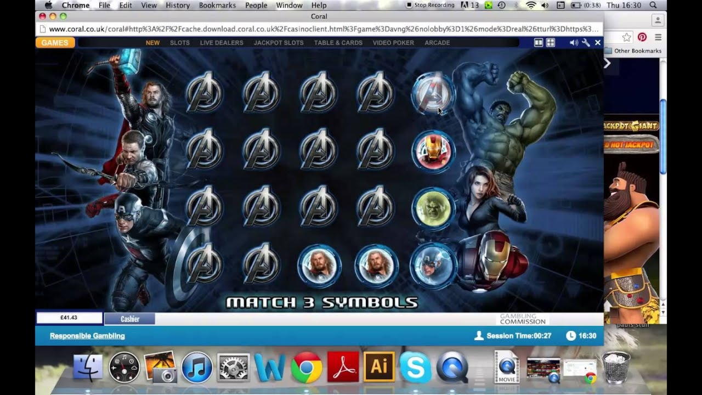This screenshot has height=395, width=702.
Task: Open the Responsible Gambling link
Action: tap(87, 336)
